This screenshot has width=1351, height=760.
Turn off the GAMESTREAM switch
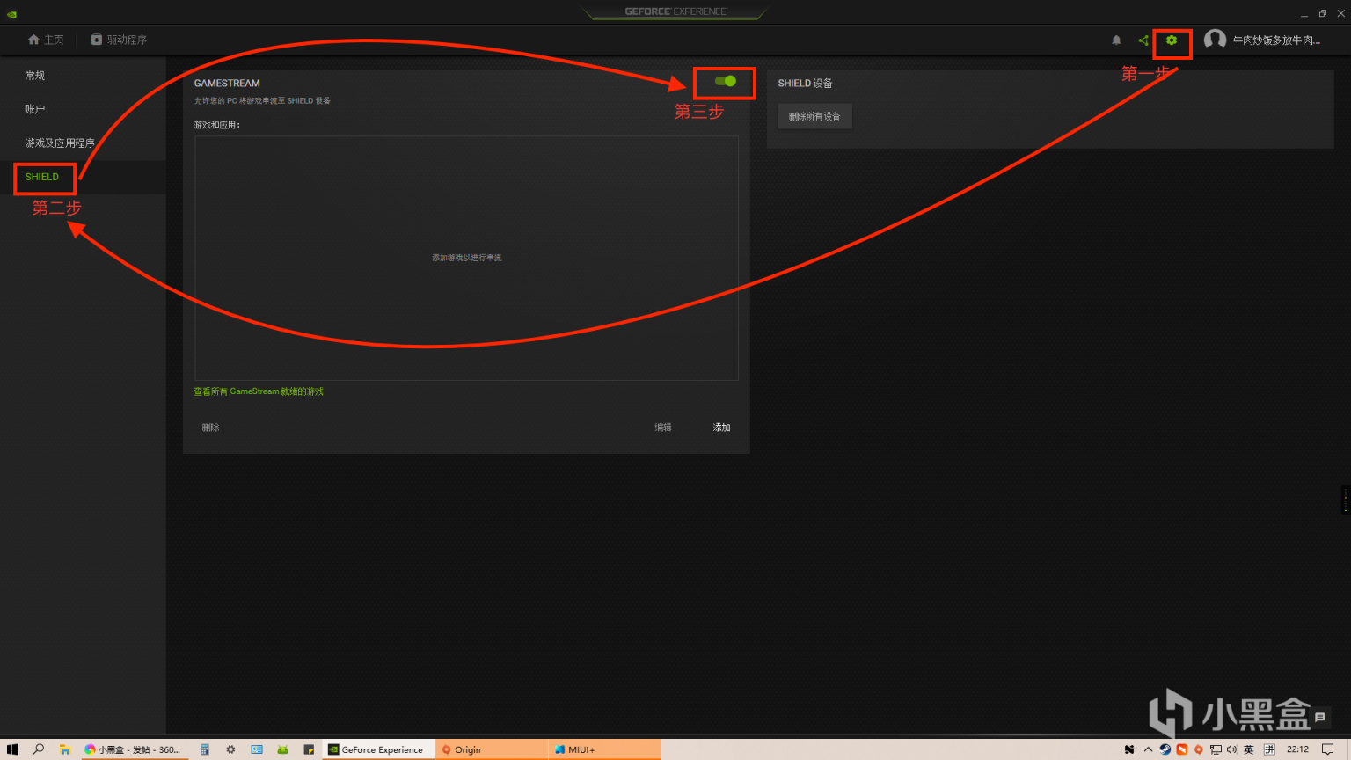coord(725,81)
